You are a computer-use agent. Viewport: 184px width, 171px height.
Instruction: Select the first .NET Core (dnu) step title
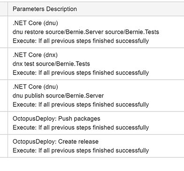click(35, 23)
